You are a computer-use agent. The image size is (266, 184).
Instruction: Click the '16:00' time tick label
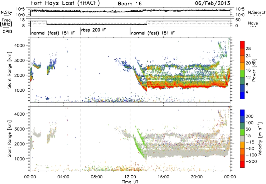coord(164,177)
